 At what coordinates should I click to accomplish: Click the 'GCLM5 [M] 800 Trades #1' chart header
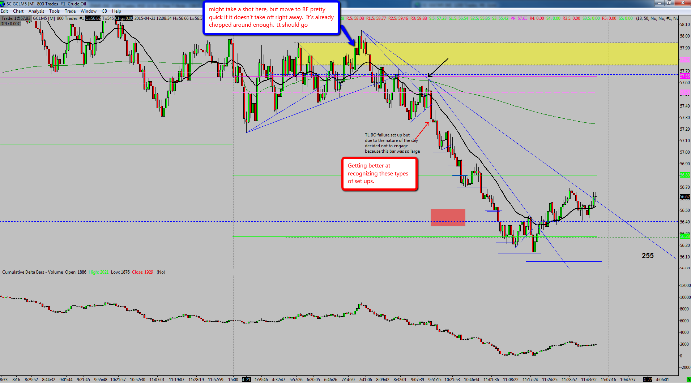58,18
